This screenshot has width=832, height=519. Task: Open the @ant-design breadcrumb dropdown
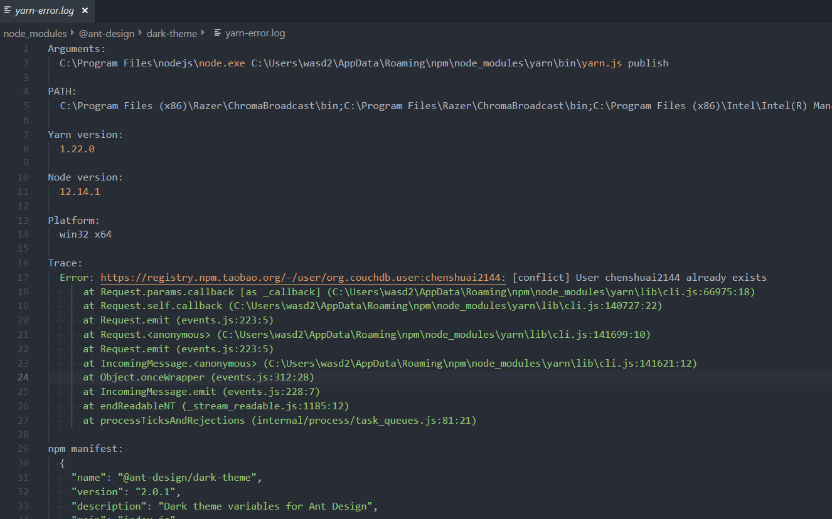point(107,33)
